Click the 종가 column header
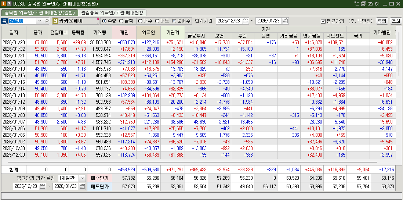 [x=37, y=32]
